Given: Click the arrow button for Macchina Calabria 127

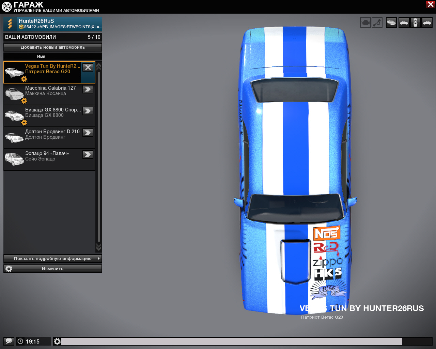Looking at the screenshot, I should coord(88,89).
